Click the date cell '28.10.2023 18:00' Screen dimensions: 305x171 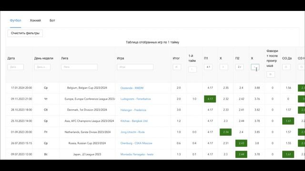(21, 110)
